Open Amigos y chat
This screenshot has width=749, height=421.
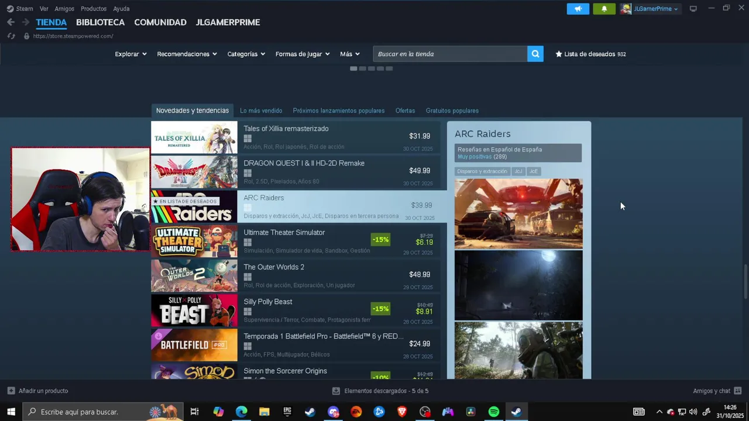[x=712, y=391]
